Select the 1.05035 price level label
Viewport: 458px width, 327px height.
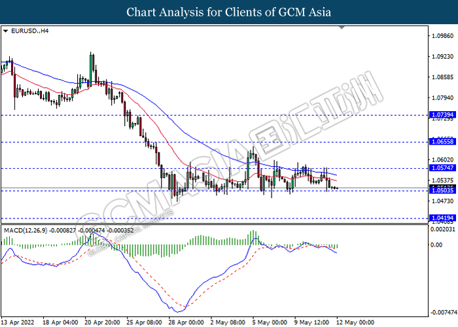pyautogui.click(x=443, y=190)
